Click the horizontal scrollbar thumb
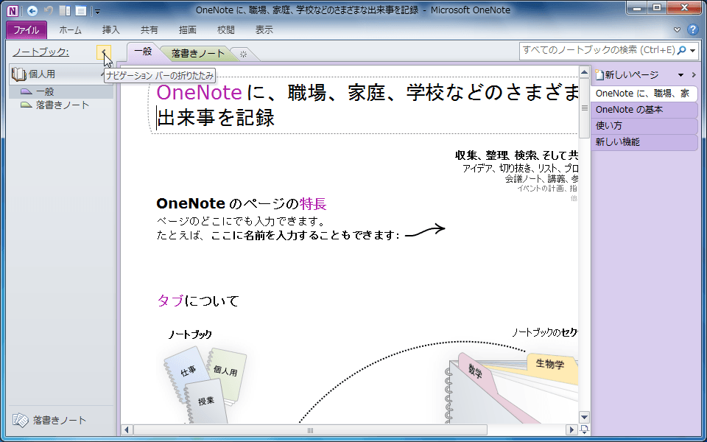The width and height of the screenshot is (707, 442). pyautogui.click(x=310, y=430)
